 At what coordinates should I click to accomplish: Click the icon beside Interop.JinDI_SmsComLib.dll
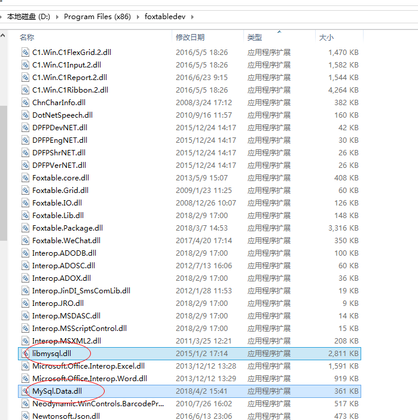coord(25,290)
